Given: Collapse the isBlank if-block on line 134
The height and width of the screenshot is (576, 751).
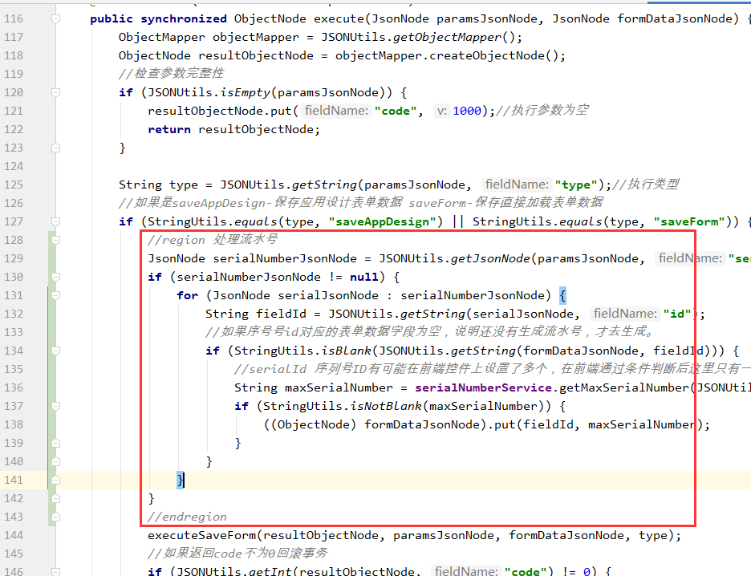Looking at the screenshot, I should tap(58, 351).
